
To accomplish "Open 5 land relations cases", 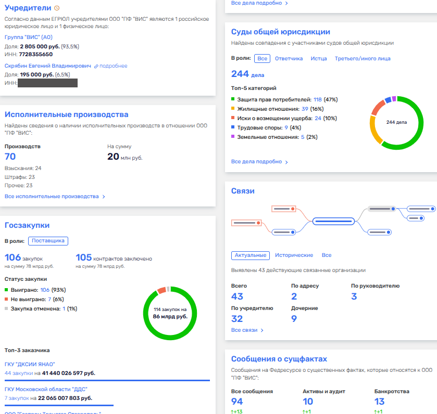I will [x=303, y=137].
